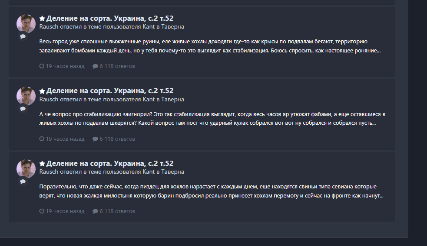Click the clock icon on the 'А че вопрос' post
This screenshot has height=246, width=427.
[42, 139]
